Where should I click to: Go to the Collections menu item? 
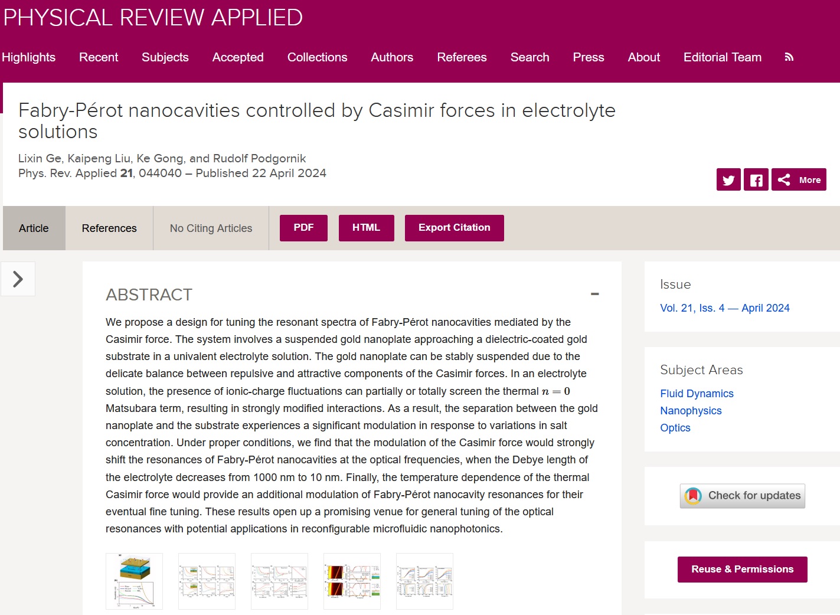(x=317, y=57)
